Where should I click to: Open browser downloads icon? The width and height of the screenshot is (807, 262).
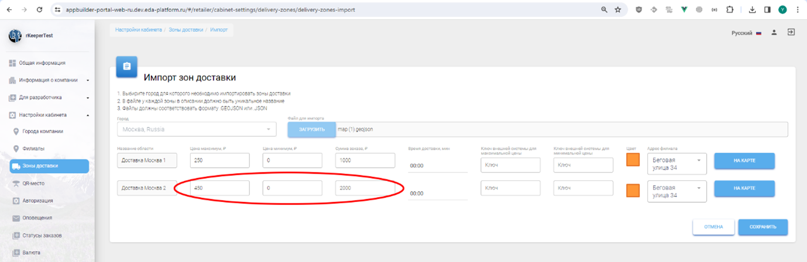coord(752,10)
